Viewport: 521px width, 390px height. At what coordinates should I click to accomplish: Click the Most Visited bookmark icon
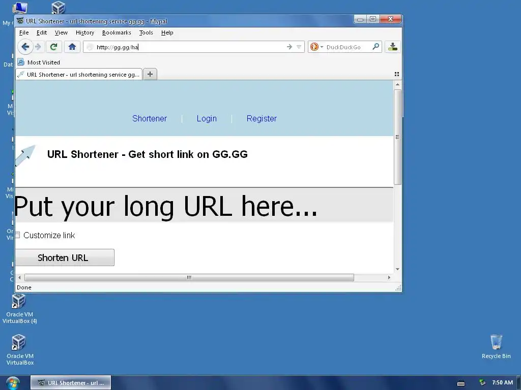(x=21, y=62)
